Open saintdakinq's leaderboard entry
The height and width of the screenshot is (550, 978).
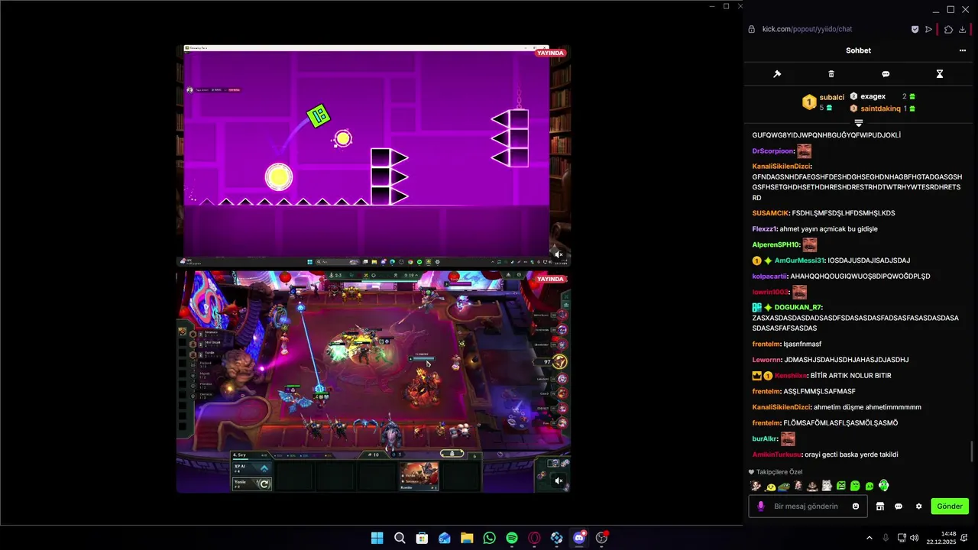click(x=882, y=108)
